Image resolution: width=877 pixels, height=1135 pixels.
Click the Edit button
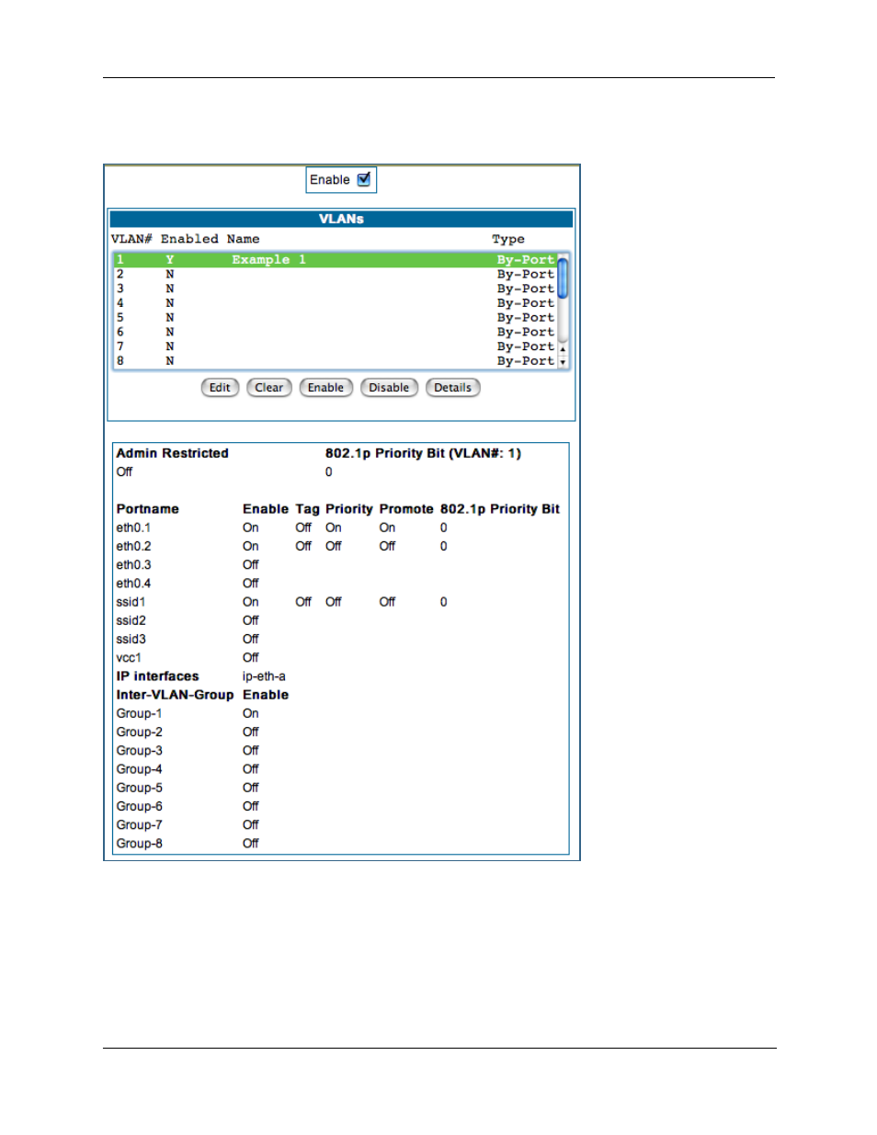[x=220, y=388]
